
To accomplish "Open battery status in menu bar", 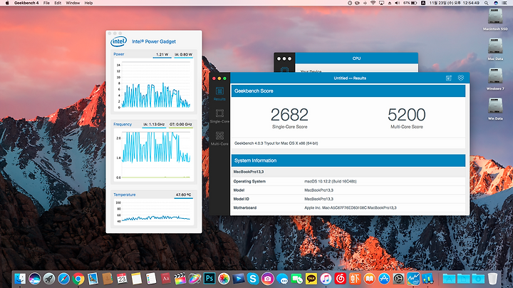I will tap(410, 3).
